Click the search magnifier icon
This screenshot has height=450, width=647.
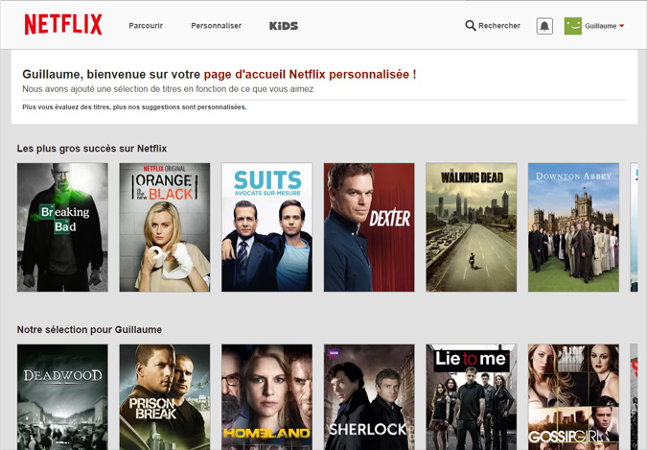point(471,26)
